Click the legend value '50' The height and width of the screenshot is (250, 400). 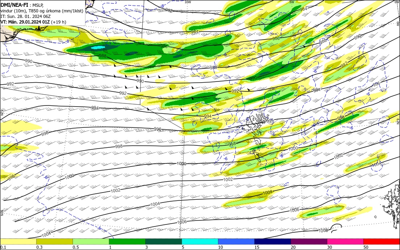pos(366,247)
